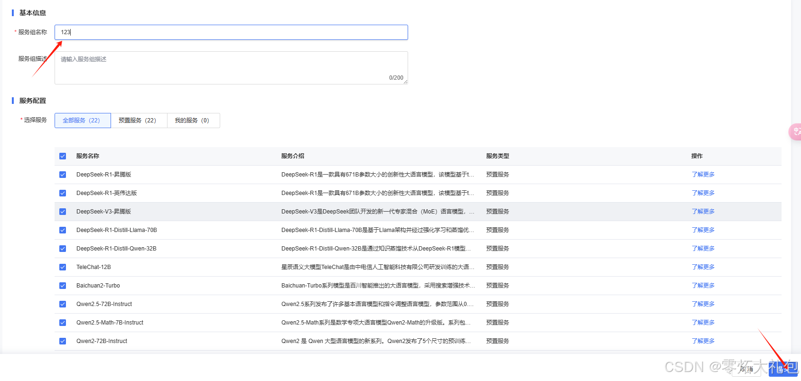Open 了解更多 for DeepSeek-R1-英伟达版

[703, 193]
